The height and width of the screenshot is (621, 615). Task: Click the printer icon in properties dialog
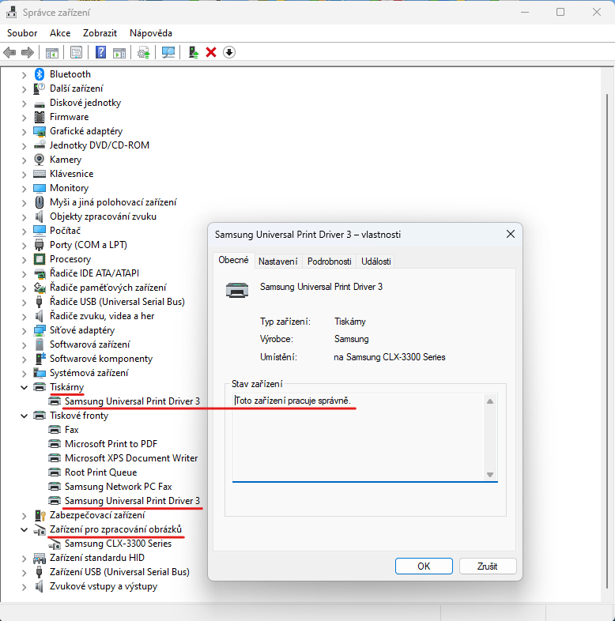[237, 290]
